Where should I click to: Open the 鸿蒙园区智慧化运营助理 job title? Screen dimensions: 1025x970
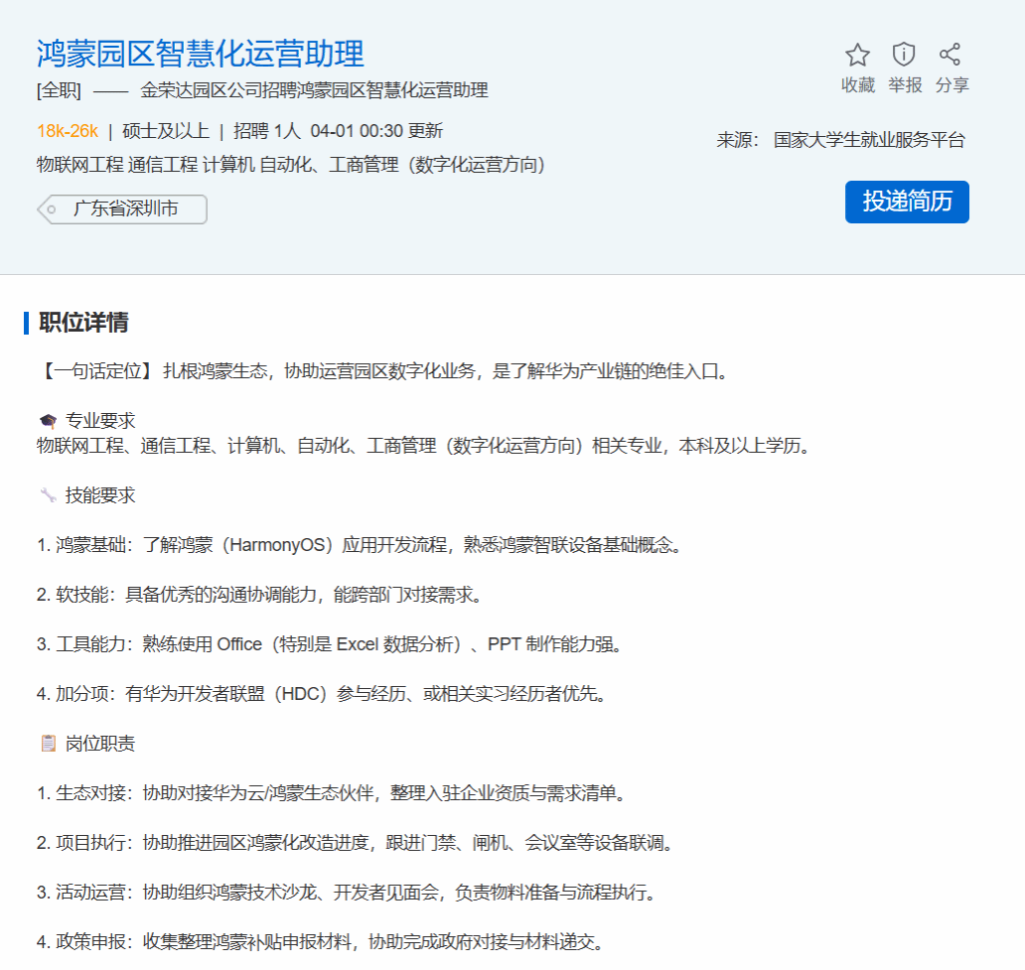(201, 54)
